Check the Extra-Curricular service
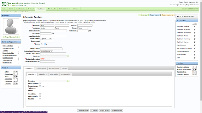Viewport: 202px width, 113px height. tap(18, 58)
